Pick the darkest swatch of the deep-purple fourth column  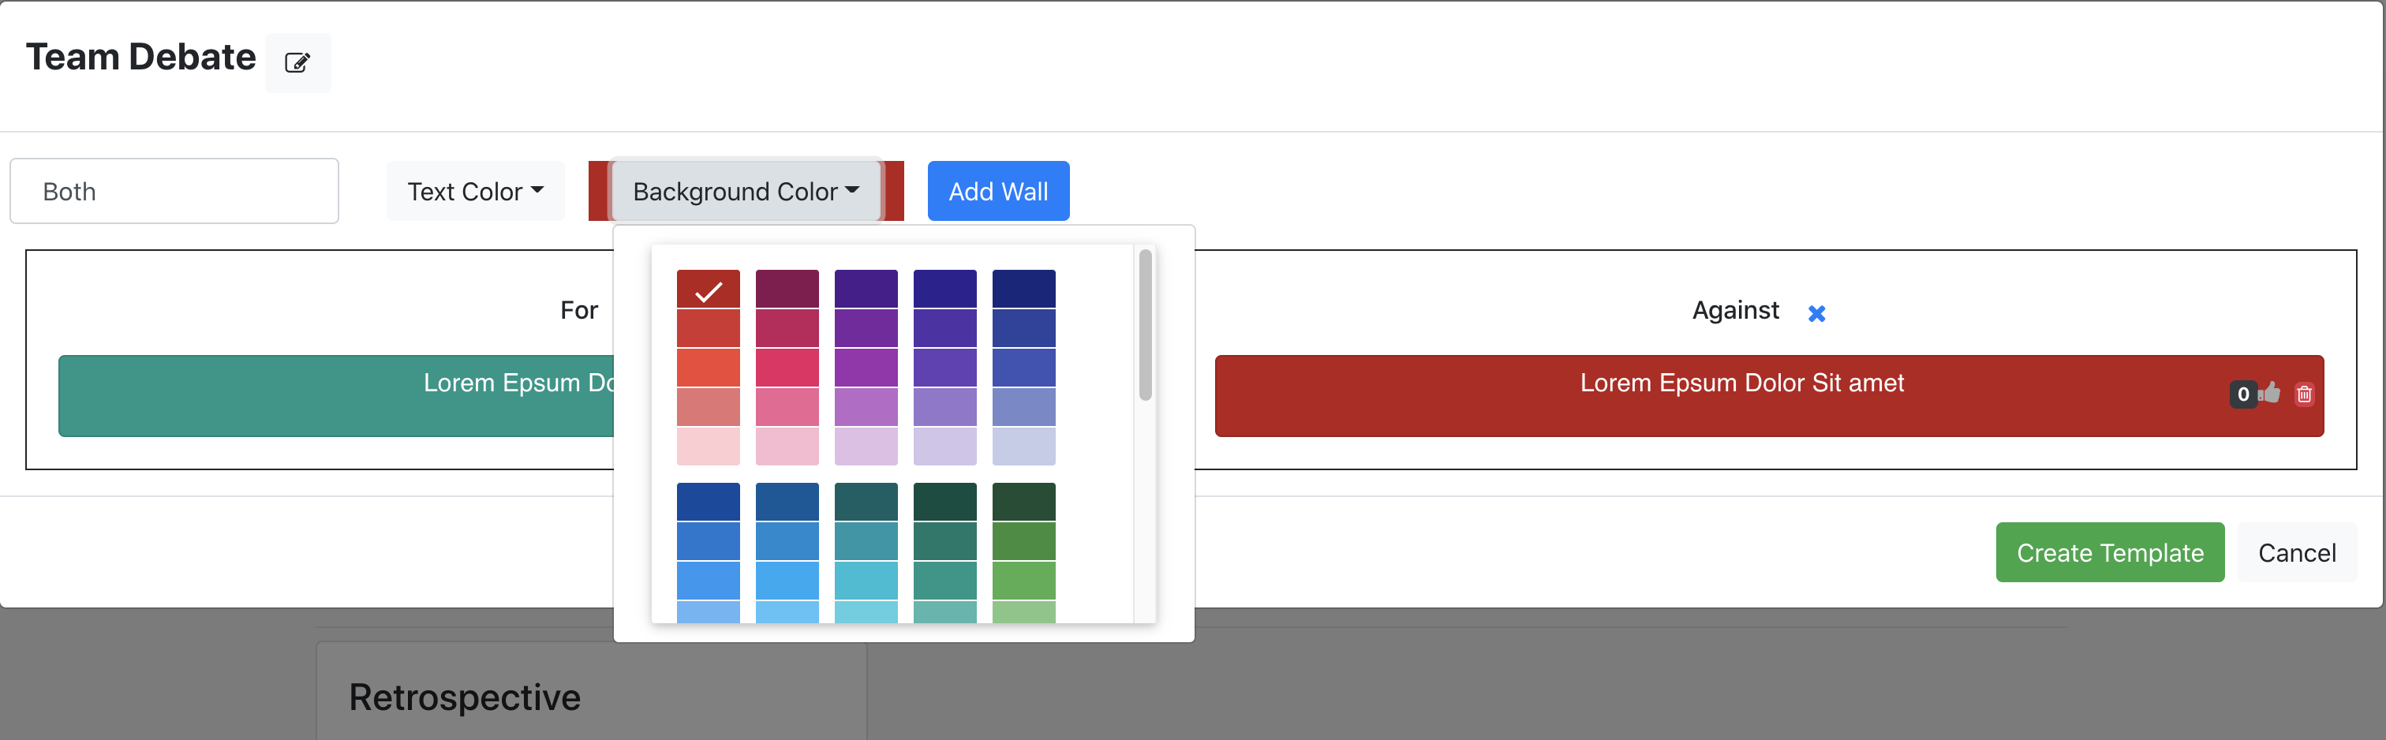[x=944, y=289]
